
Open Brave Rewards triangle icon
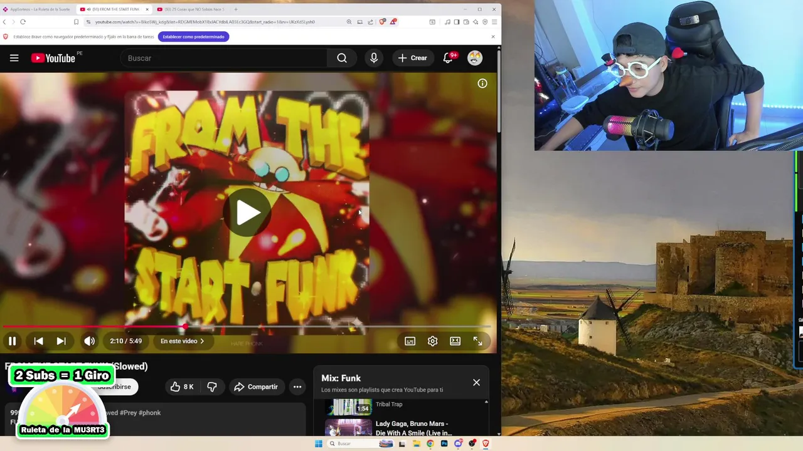coord(393,22)
